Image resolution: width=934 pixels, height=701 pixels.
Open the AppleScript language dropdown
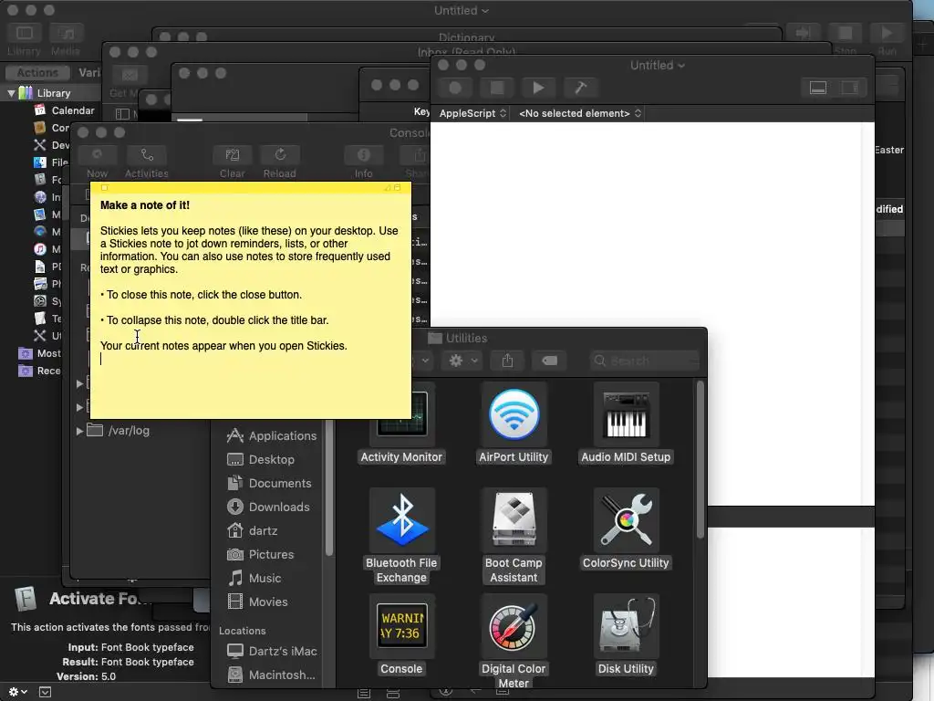[472, 113]
